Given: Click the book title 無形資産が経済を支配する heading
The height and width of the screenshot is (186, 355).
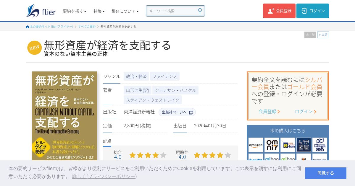Looking at the screenshot, I should coord(107,45).
